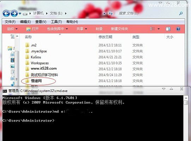Open the 帮助(H) menu
This screenshot has height=141, width=191.
(x=72, y=22)
